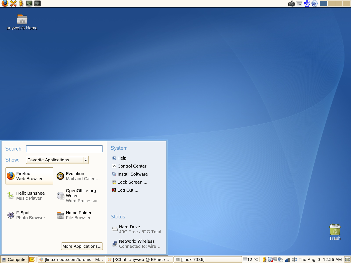
Task: Launch Firefox from the top panel
Action: (5, 4)
